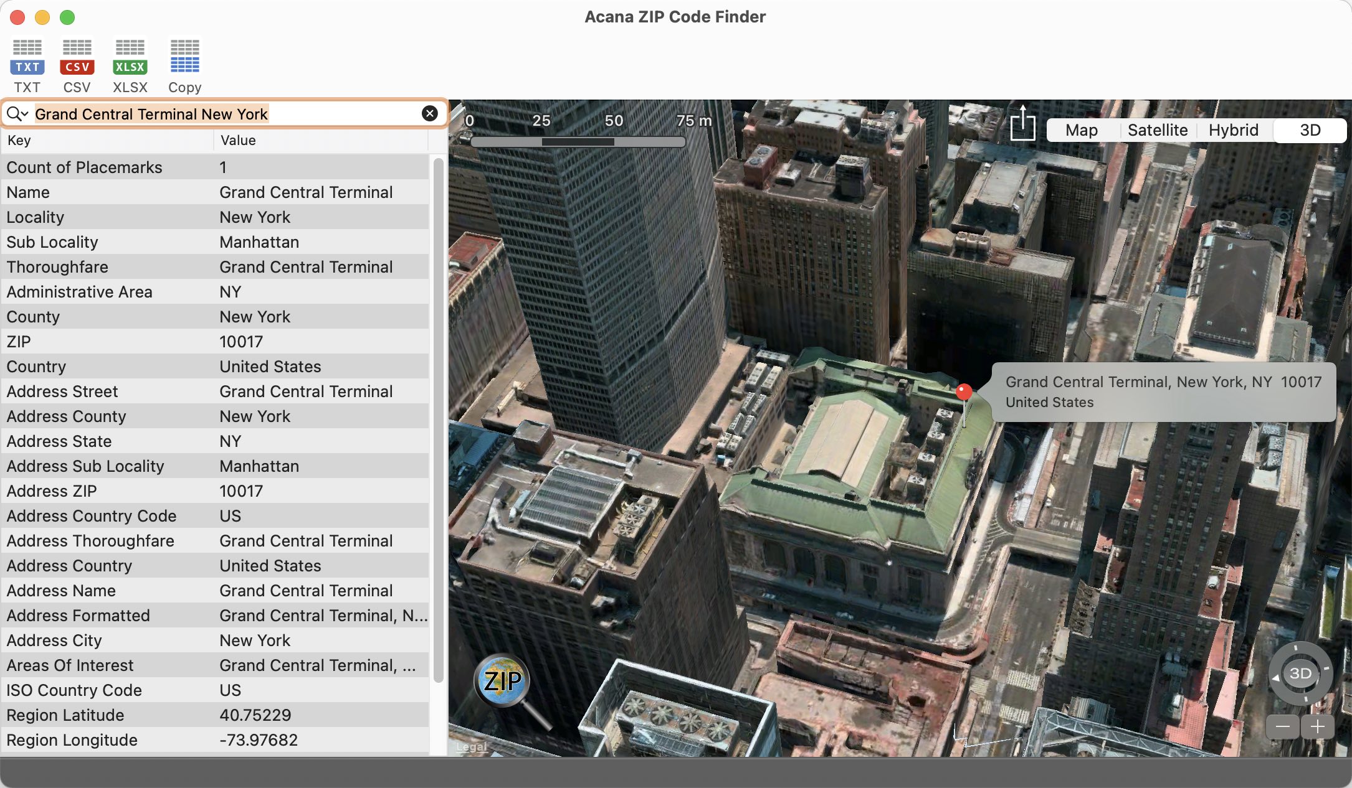This screenshot has height=788, width=1352.
Task: Select the Address Sub Locality row
Action: tap(215, 466)
